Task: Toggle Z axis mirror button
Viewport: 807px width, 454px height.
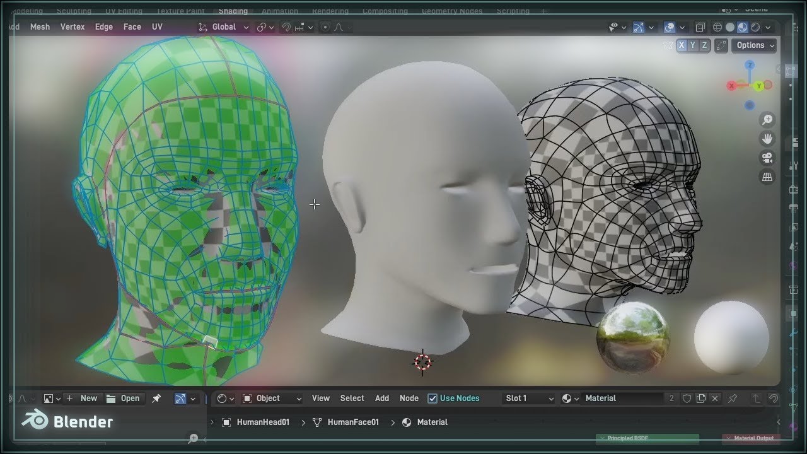Action: coord(704,45)
